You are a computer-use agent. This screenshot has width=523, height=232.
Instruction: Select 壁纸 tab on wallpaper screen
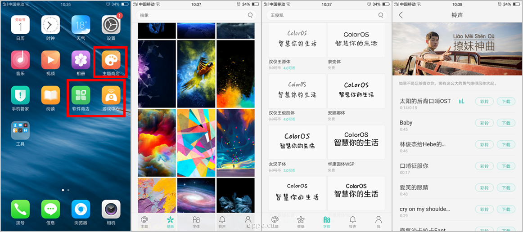(170, 222)
